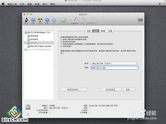Select the highlighted 抹掉 Erase tab
Screen dimensions: 166x124
[96, 31]
